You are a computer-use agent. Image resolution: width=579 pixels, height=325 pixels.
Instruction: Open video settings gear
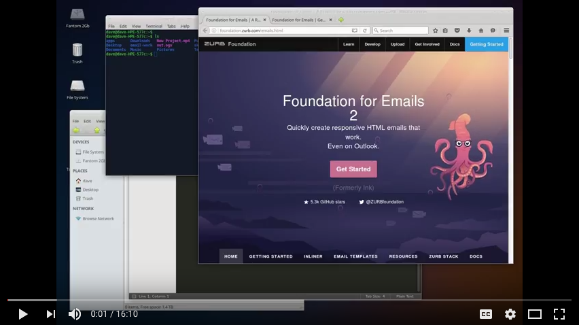pyautogui.click(x=510, y=314)
